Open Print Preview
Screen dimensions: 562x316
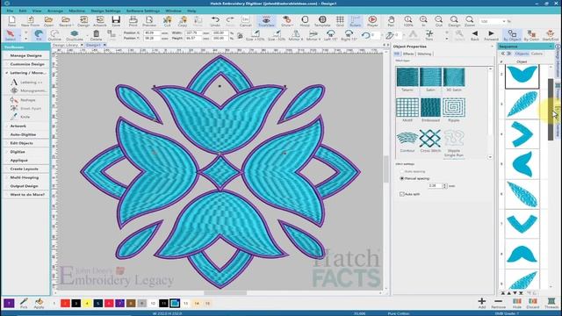[149, 21]
